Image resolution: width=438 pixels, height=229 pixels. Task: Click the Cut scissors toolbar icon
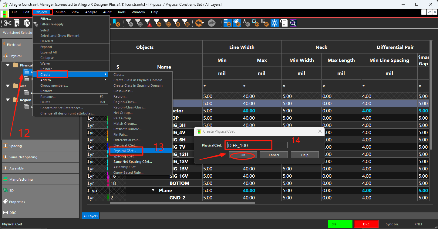pyautogui.click(x=8, y=23)
